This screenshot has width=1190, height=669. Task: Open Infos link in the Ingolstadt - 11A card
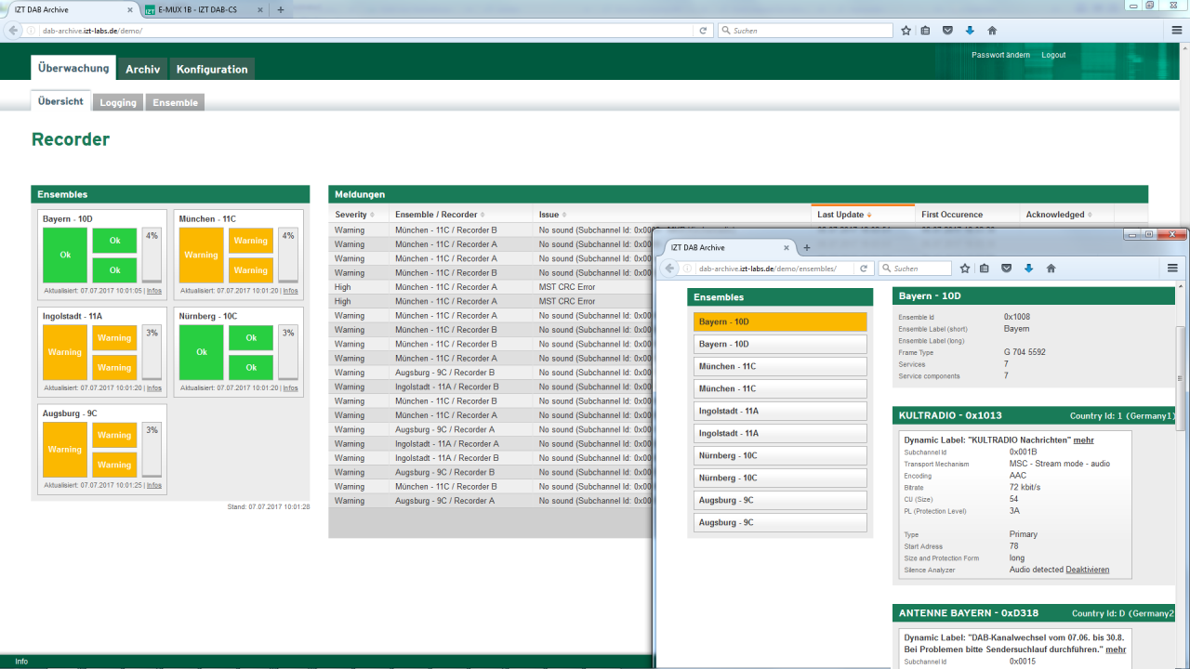pyautogui.click(x=153, y=387)
